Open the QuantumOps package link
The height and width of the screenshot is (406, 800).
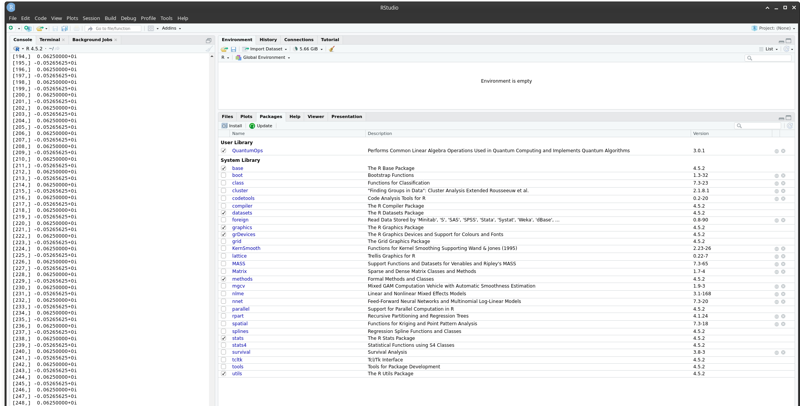pos(247,151)
